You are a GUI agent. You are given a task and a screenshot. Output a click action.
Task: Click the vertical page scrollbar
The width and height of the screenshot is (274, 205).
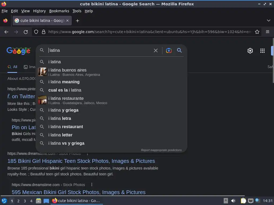273,61
